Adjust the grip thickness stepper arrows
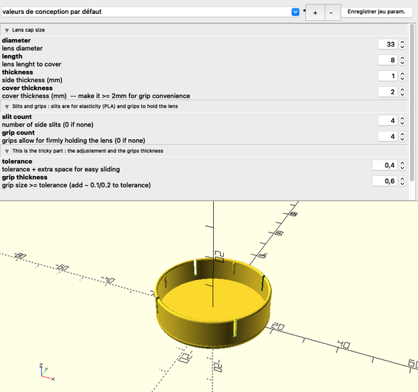The image size is (418, 392). pyautogui.click(x=402, y=181)
